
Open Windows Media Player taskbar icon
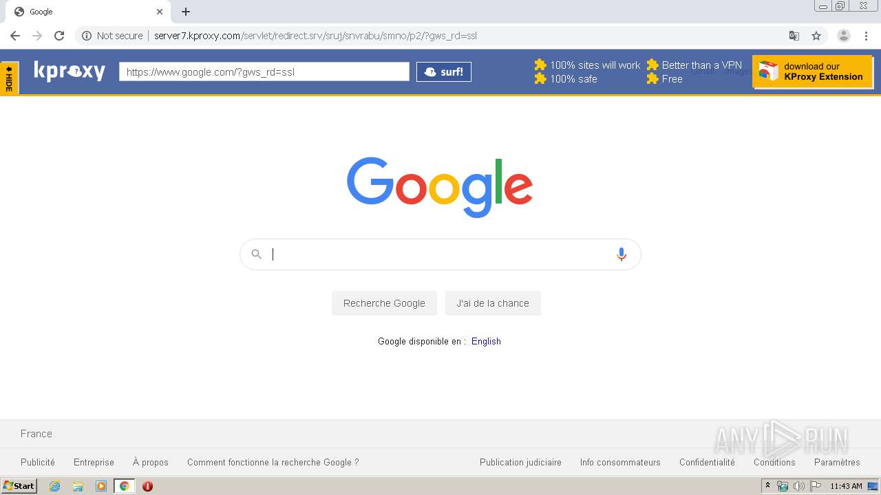pyautogui.click(x=101, y=486)
